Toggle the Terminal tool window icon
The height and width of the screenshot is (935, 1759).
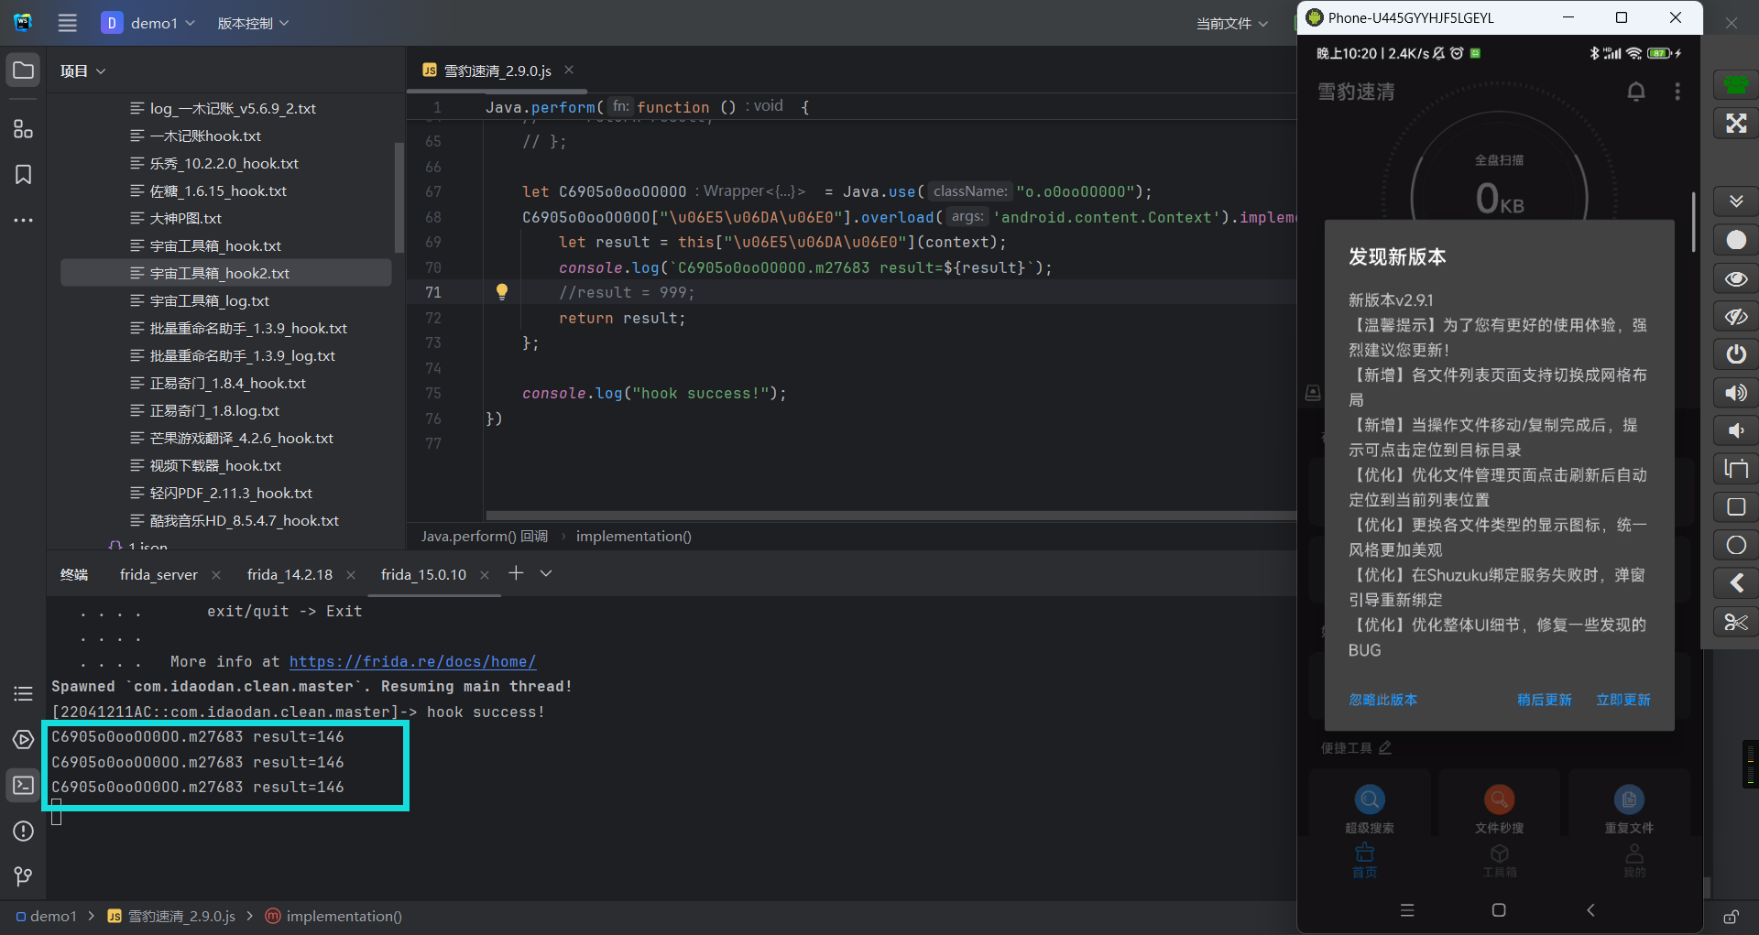(x=24, y=785)
